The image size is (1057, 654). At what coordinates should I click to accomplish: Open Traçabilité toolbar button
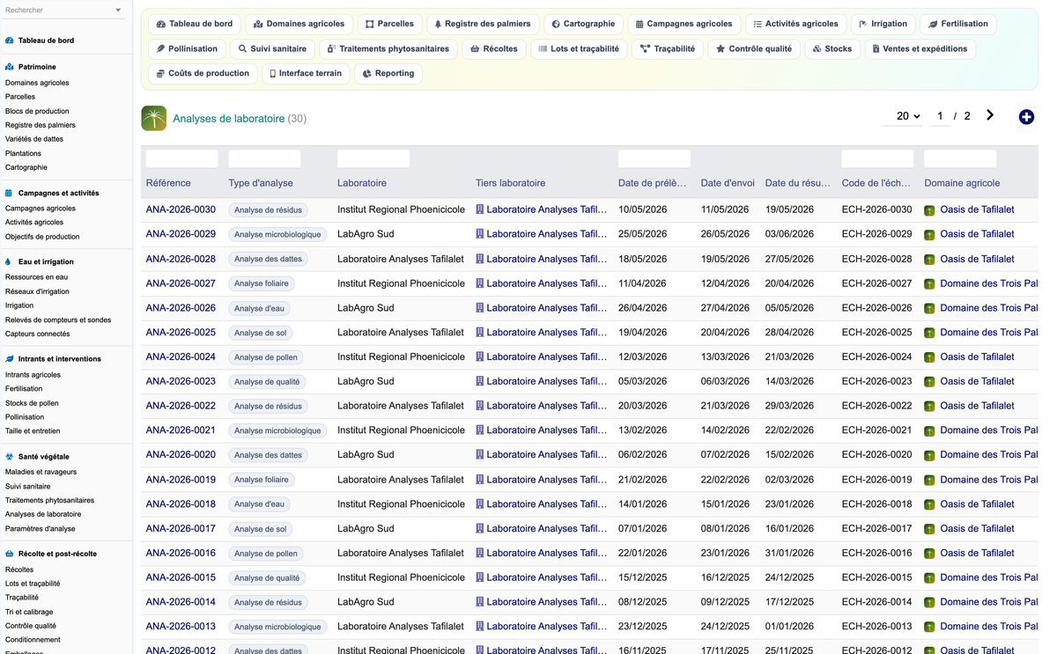tap(667, 48)
